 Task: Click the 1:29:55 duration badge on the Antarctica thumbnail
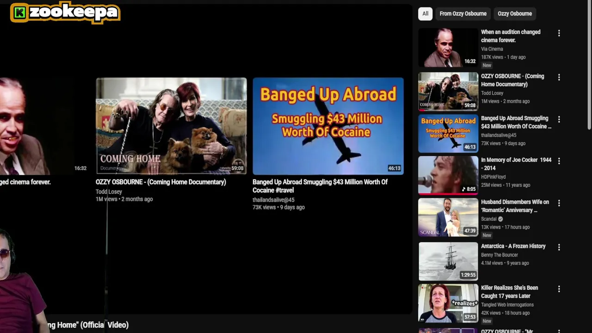tap(468, 275)
